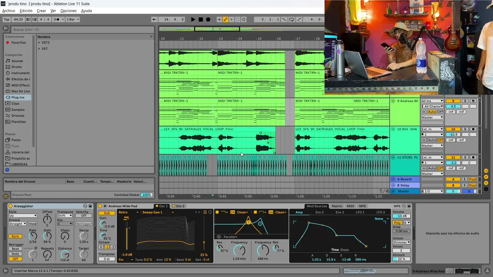Click the Capture MIDI button
493x277 pixels.
[x=238, y=19]
